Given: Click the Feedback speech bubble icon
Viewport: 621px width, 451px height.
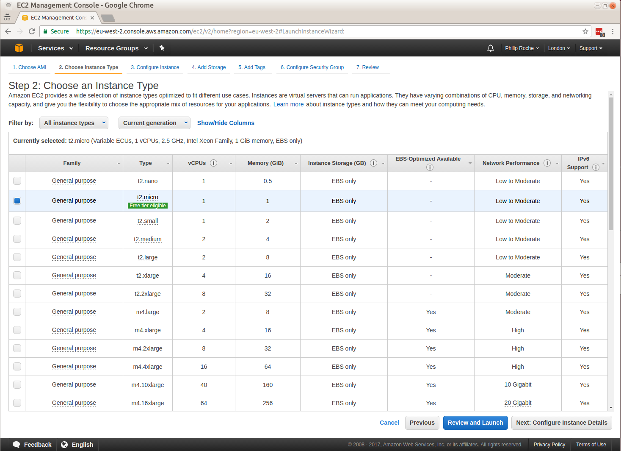Looking at the screenshot, I should [17, 445].
